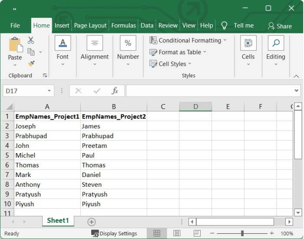Expand the Editing group dropdown arrow
The height and width of the screenshot is (239, 304).
(x=276, y=64)
